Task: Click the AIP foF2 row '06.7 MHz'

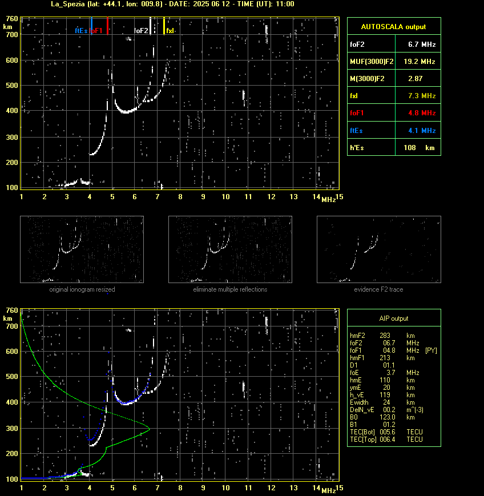Action: pyautogui.click(x=384, y=343)
